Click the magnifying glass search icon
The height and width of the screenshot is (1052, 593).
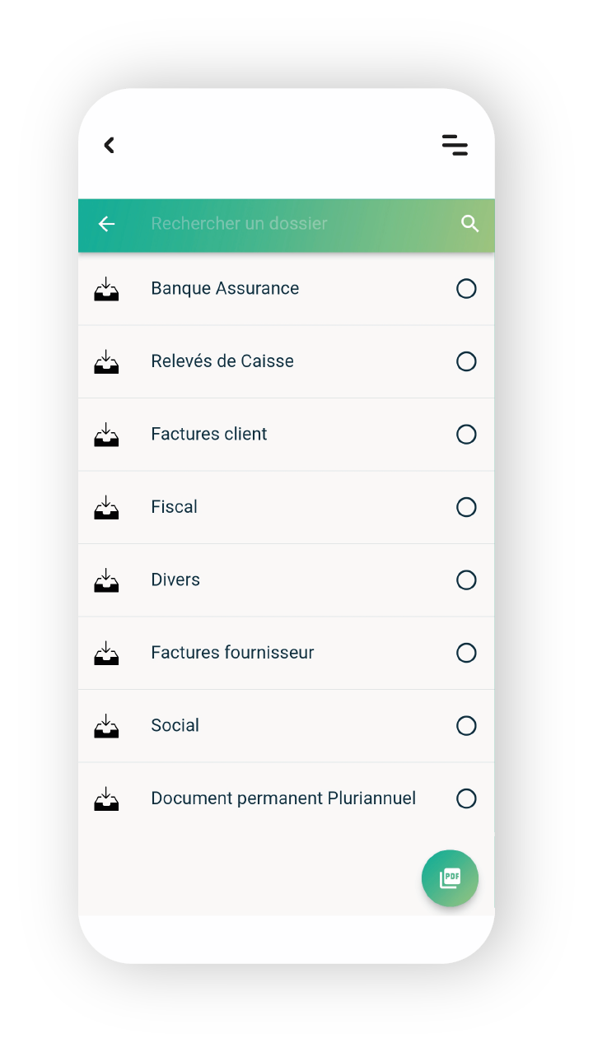tap(469, 224)
